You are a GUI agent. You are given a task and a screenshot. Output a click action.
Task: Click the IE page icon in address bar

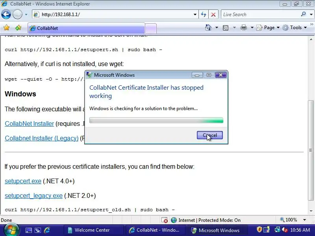coord(36,15)
